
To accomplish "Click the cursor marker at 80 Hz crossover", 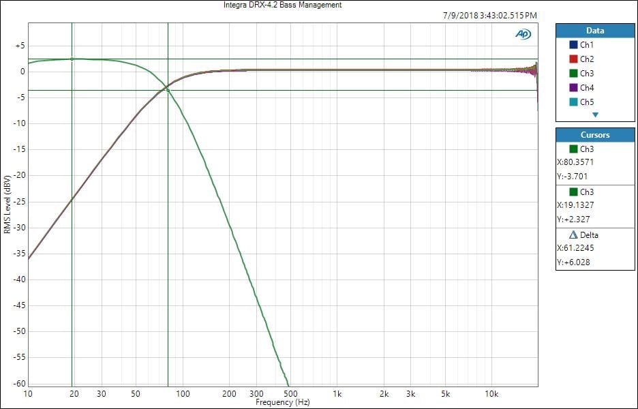I will point(168,90).
